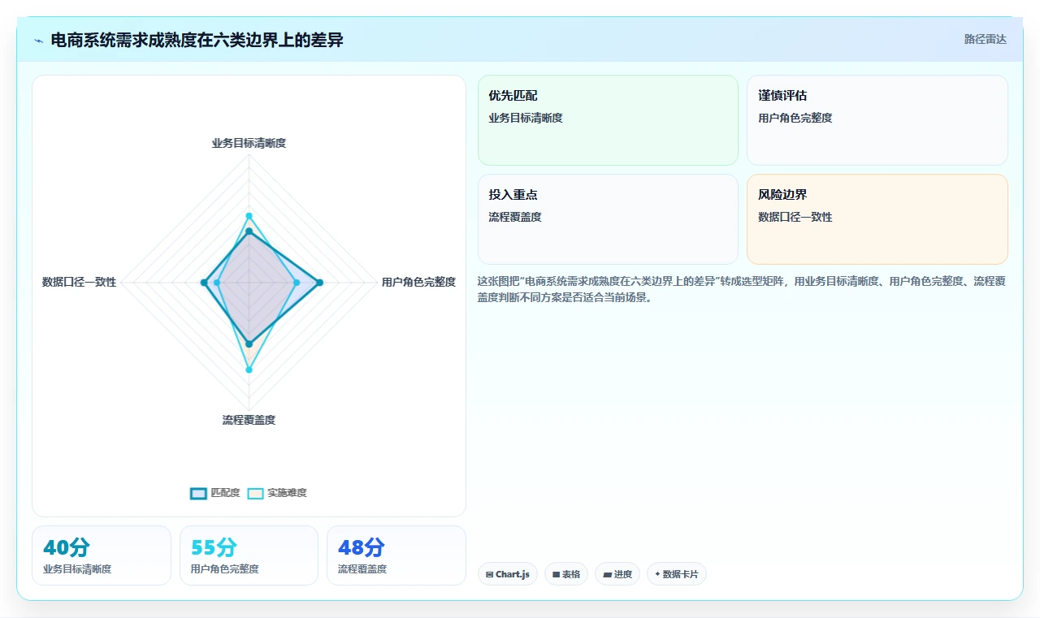The image size is (1040, 618).
Task: Click the 匹配度 data point on 数据口径一致性 axis
Action: 203,283
